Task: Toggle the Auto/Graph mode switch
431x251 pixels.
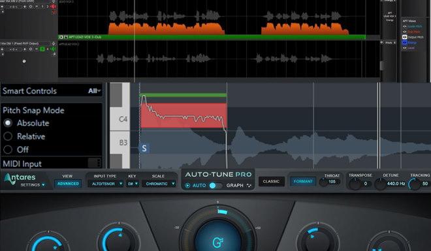Action: point(215,185)
